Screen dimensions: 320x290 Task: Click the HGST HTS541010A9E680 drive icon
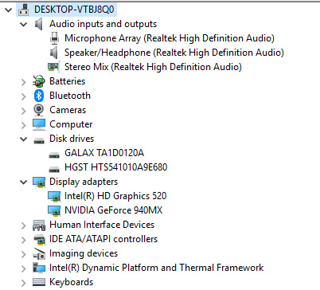54,169
